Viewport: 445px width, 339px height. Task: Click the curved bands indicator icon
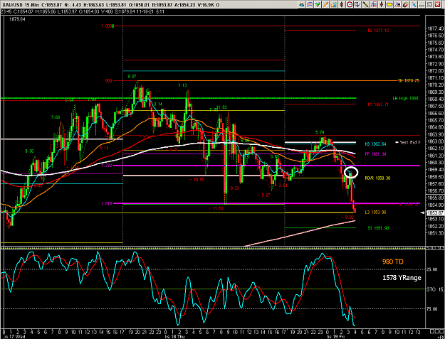click(x=310, y=4)
